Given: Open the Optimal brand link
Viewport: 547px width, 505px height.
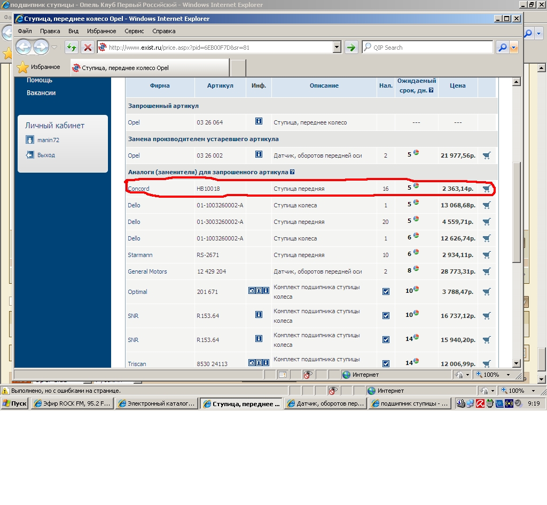Looking at the screenshot, I should 137,292.
